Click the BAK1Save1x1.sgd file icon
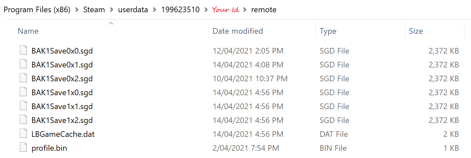Screen dimensions: 471x158 point(23,106)
